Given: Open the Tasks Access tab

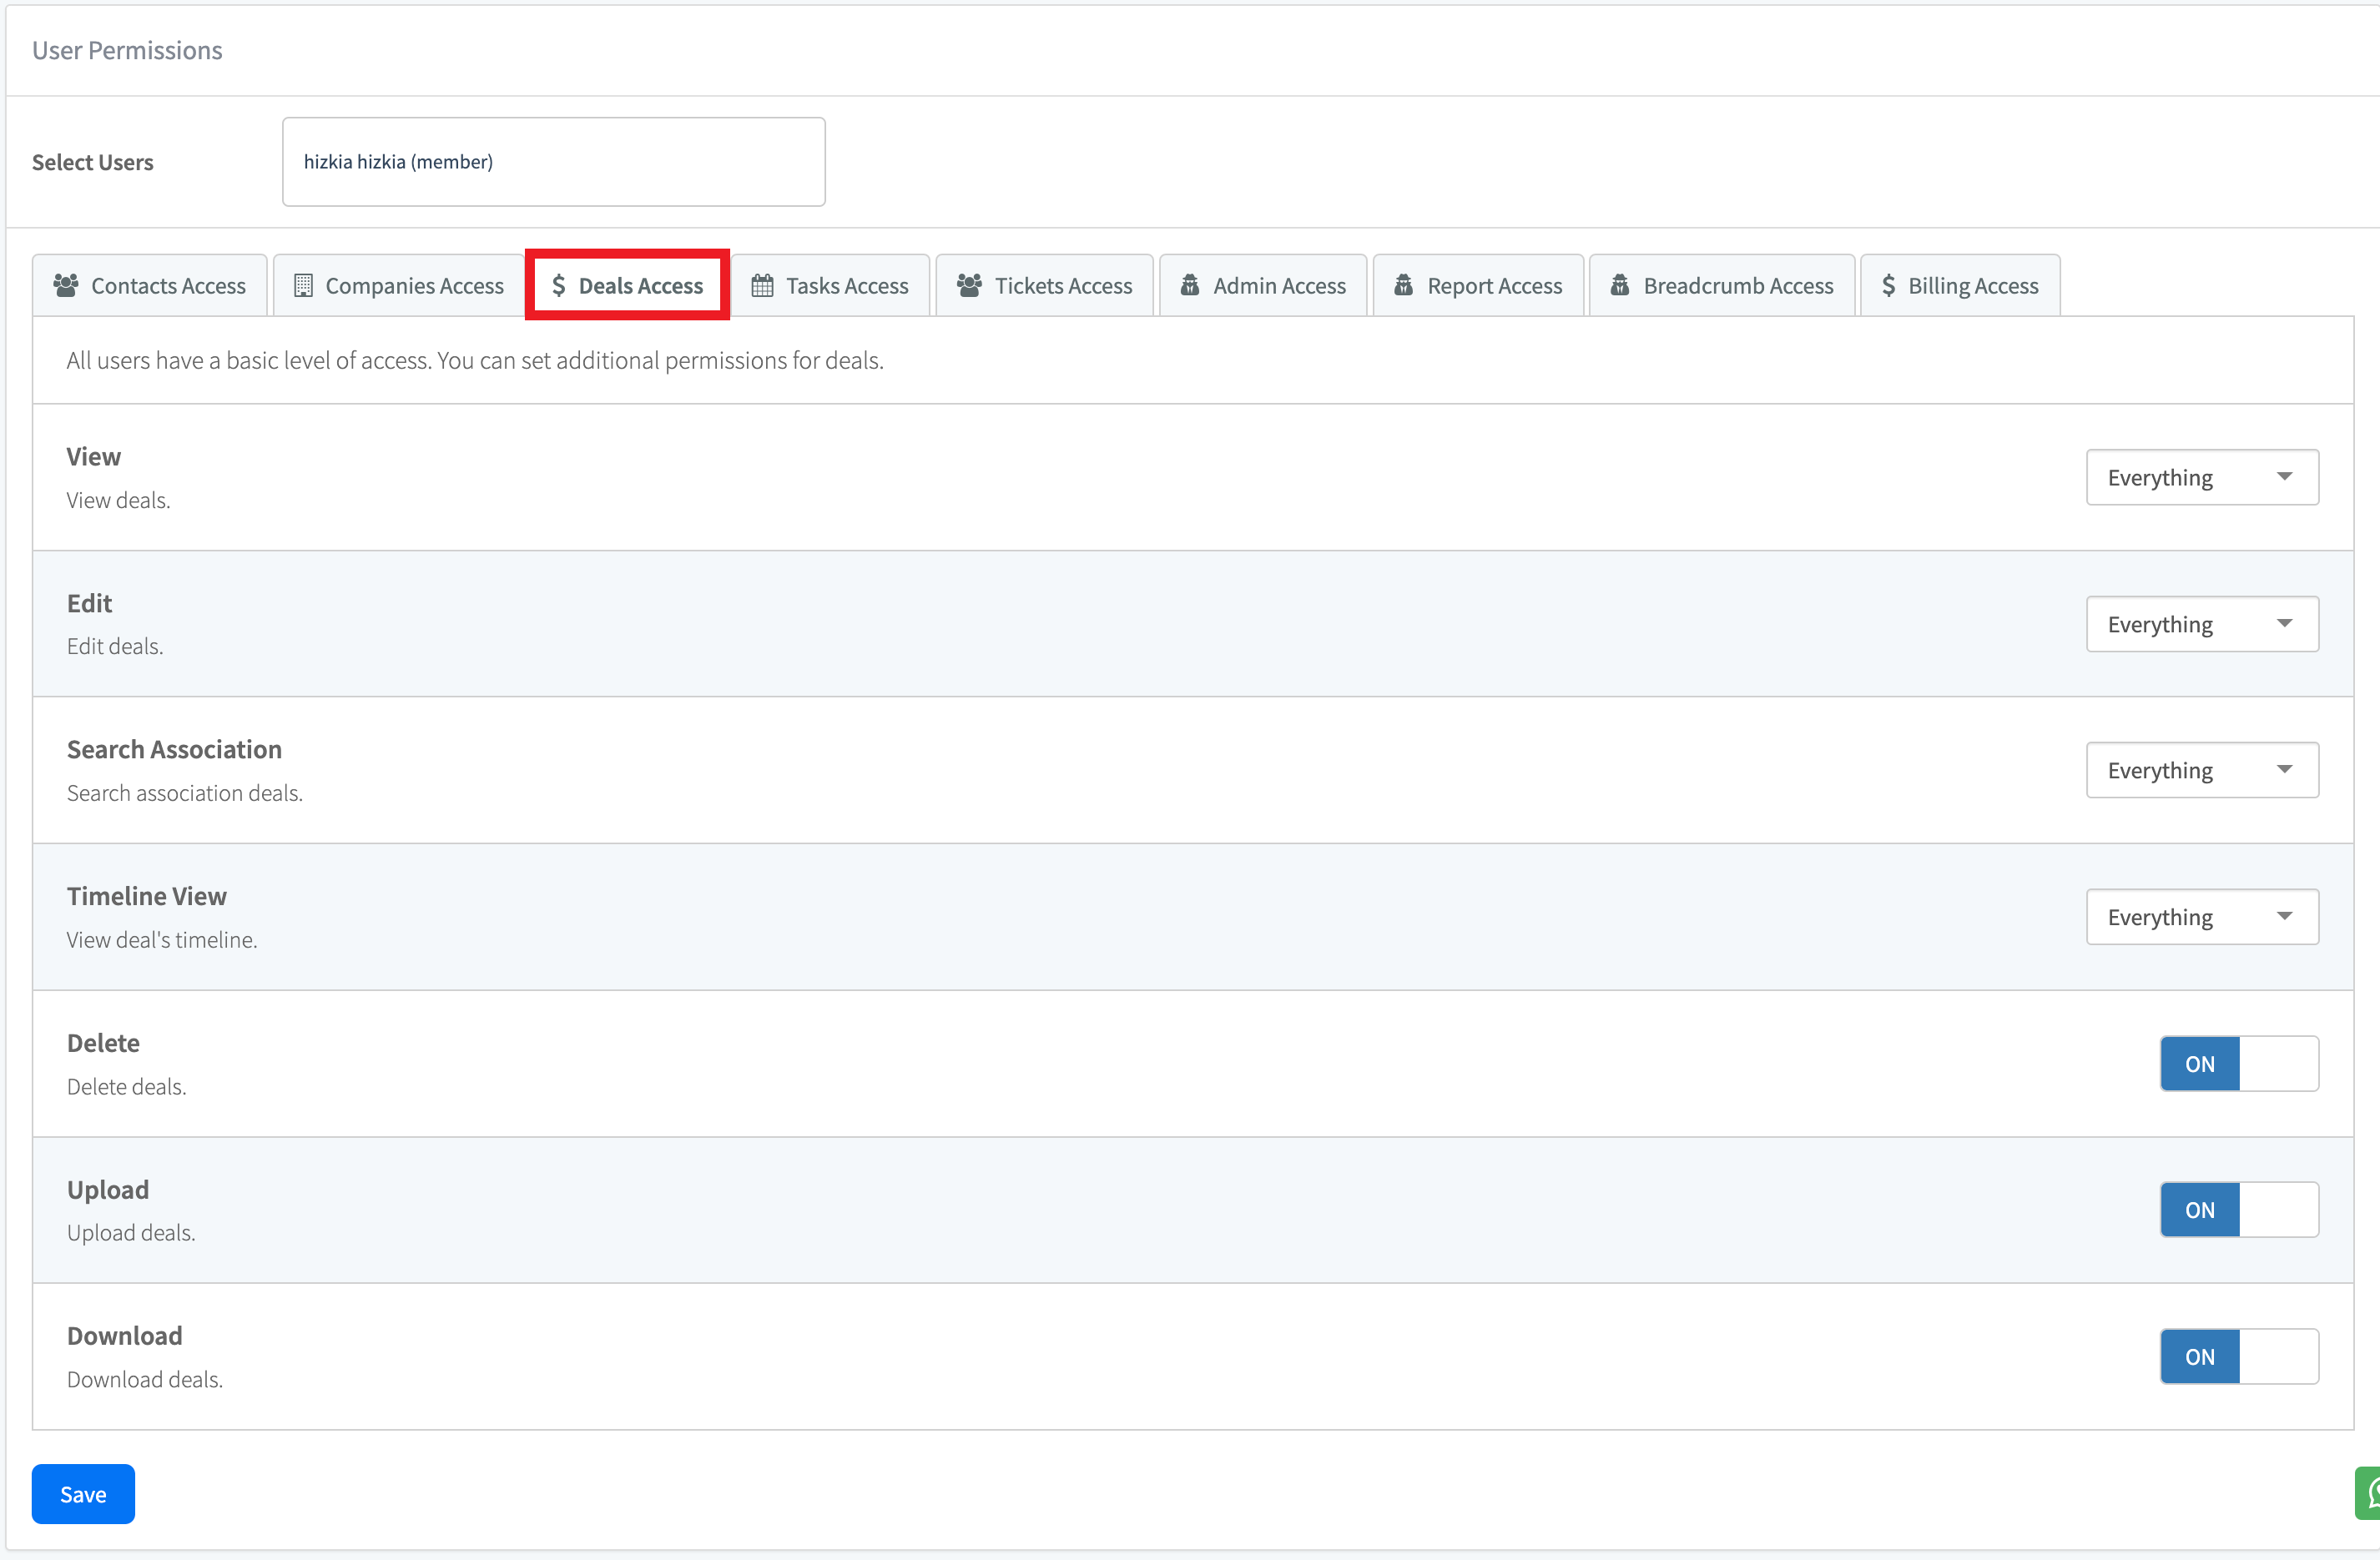Looking at the screenshot, I should (830, 286).
